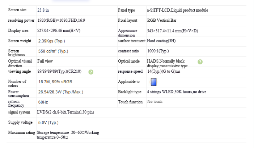Click the blue monitor icon in Applicable to

tap(153, 82)
